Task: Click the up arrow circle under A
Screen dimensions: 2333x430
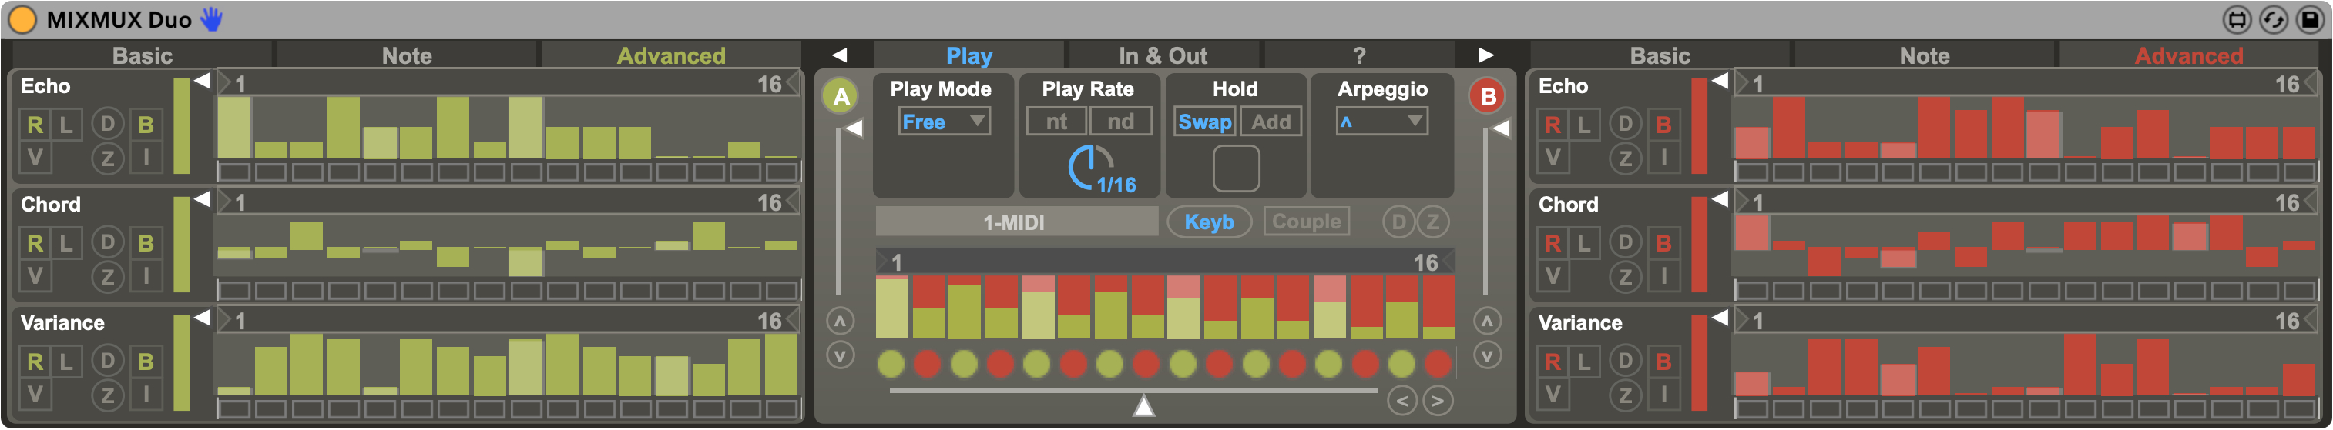Action: pos(841,321)
